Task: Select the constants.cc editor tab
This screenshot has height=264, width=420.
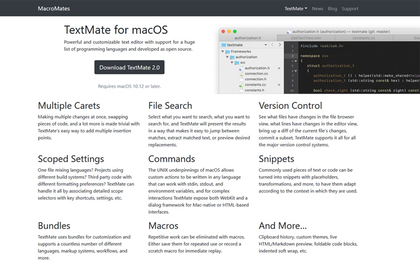Action: tap(364, 38)
